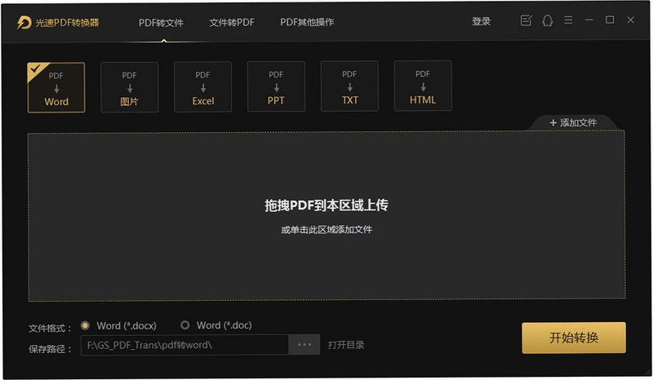Select the Word (*.doc) format option
The width and height of the screenshot is (653, 380).
tap(216, 325)
